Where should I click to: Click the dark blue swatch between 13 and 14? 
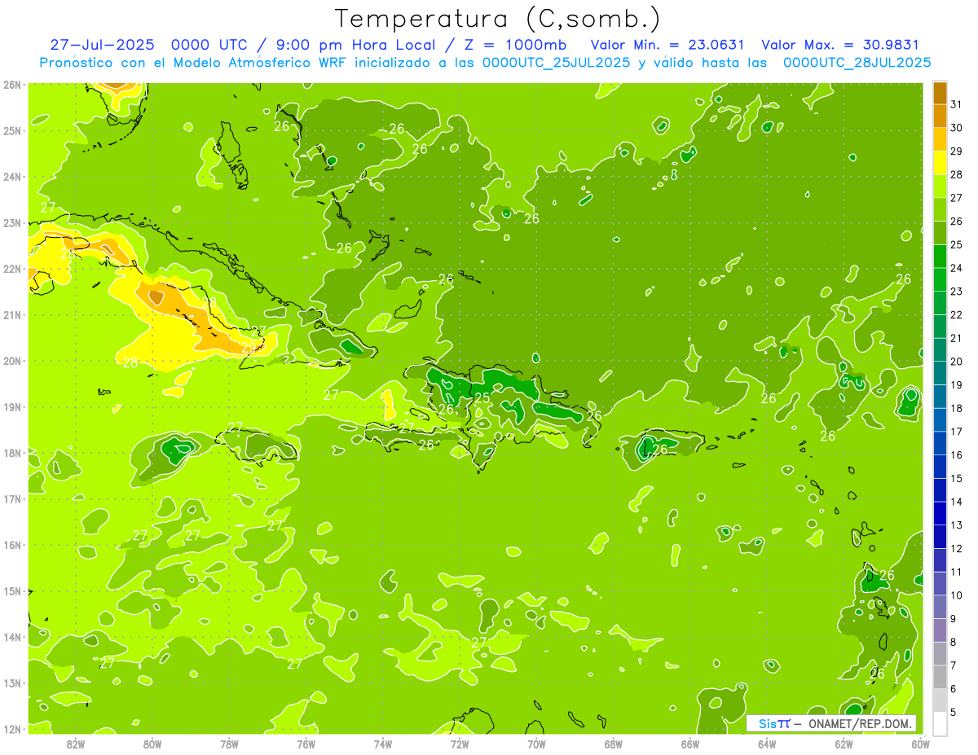[x=940, y=514]
